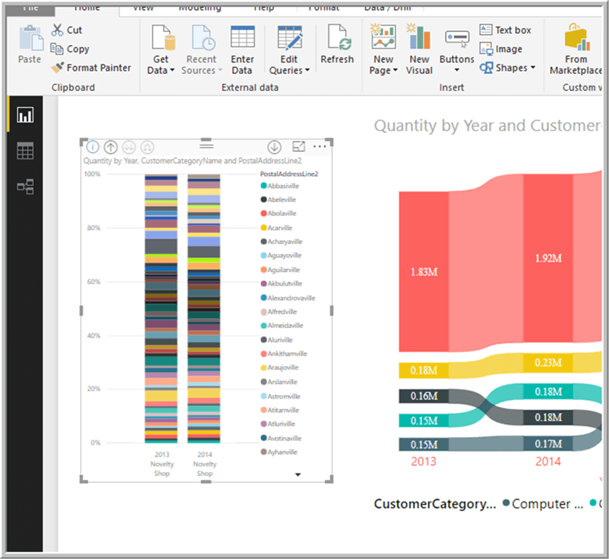Insert an Image
The image size is (609, 559).
501,49
